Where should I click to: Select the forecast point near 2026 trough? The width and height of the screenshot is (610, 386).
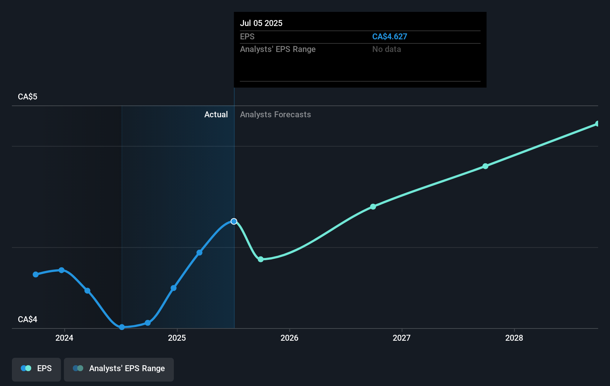[x=261, y=259]
